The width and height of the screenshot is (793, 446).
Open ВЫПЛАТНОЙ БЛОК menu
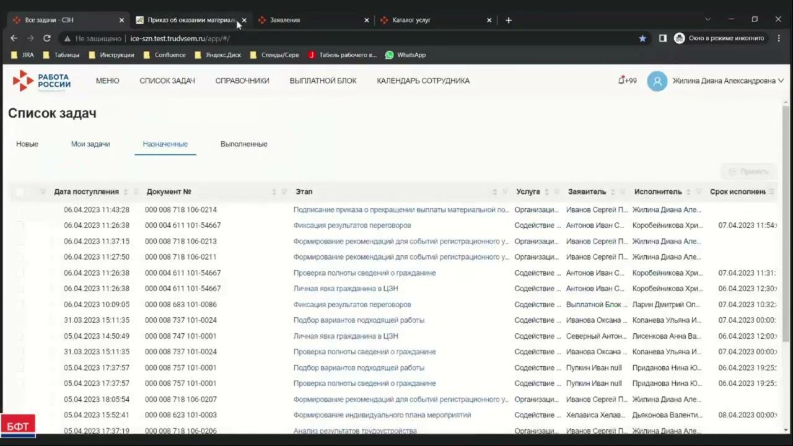click(323, 81)
